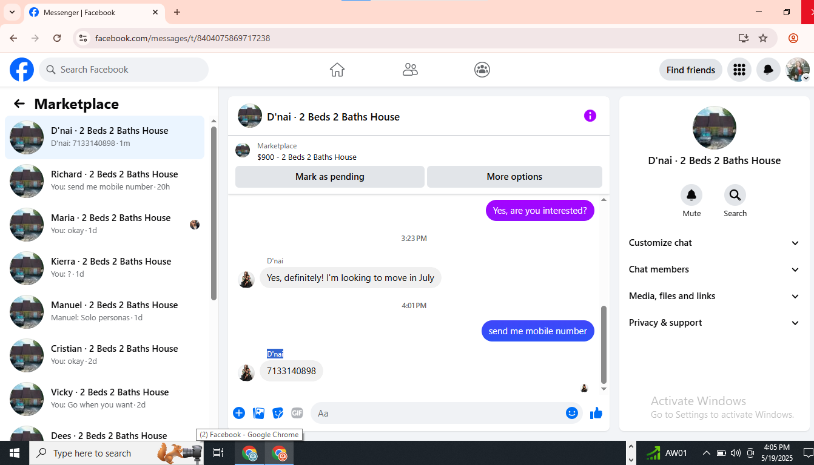
Task: Expand Chat members section
Action: tap(715, 269)
